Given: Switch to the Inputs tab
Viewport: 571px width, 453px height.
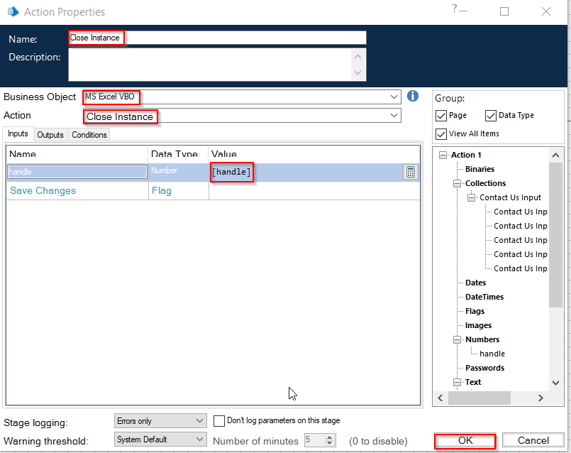Looking at the screenshot, I should pyautogui.click(x=18, y=133).
